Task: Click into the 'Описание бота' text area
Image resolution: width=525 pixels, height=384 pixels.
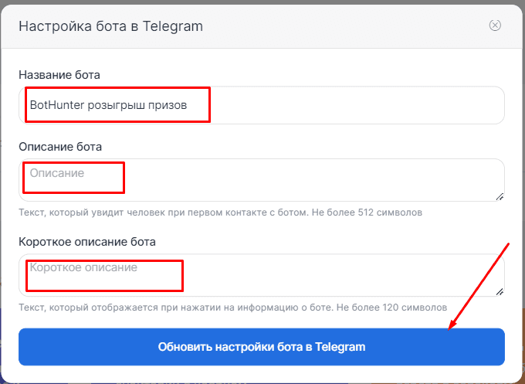Action: click(x=309, y=180)
